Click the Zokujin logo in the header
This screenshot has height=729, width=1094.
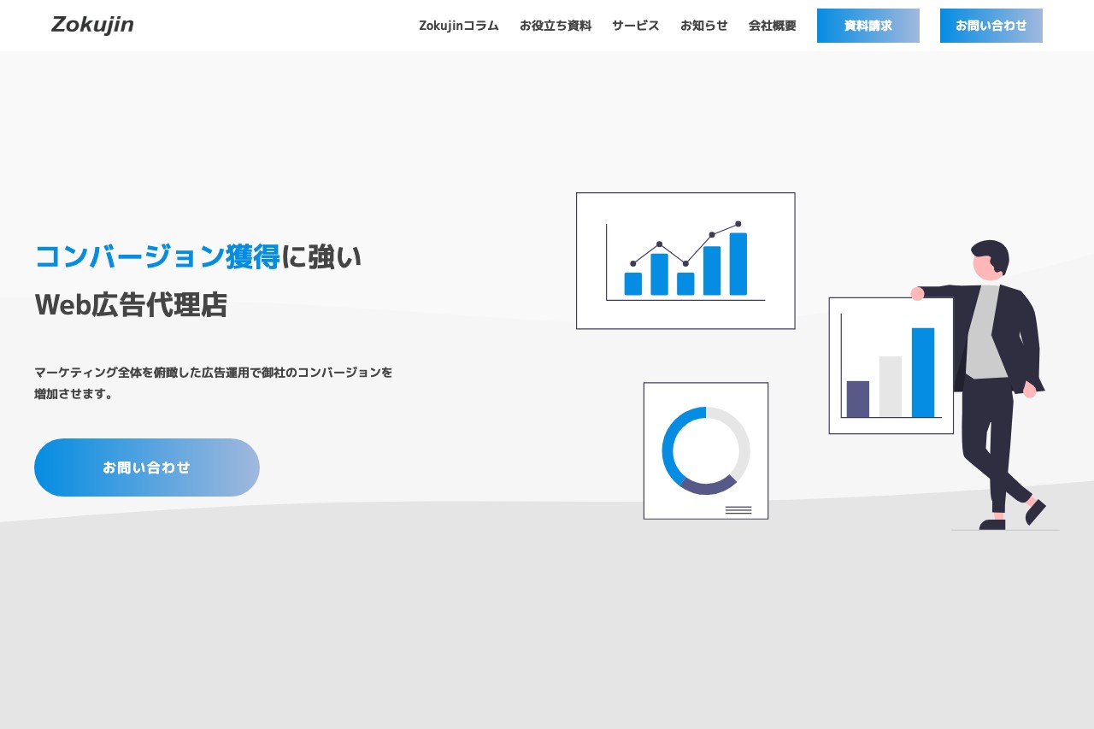point(91,25)
